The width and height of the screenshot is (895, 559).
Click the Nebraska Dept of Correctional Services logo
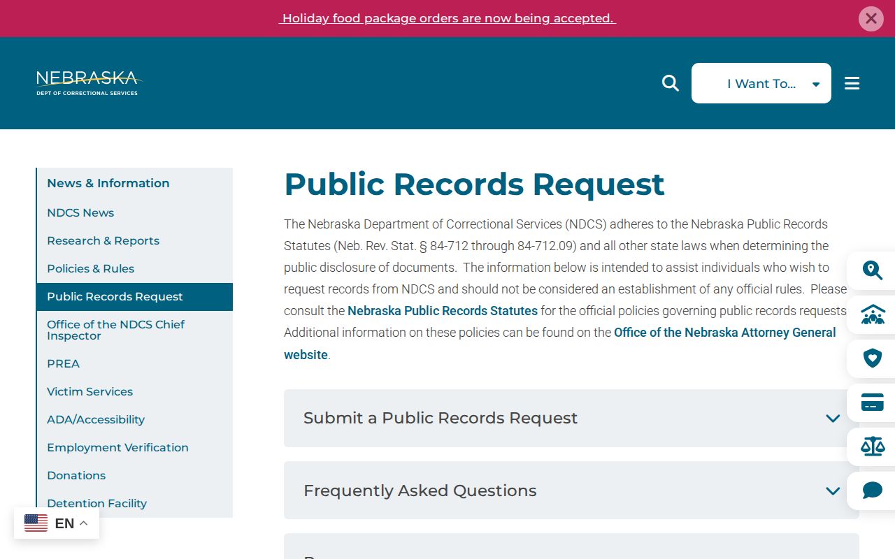point(89,83)
